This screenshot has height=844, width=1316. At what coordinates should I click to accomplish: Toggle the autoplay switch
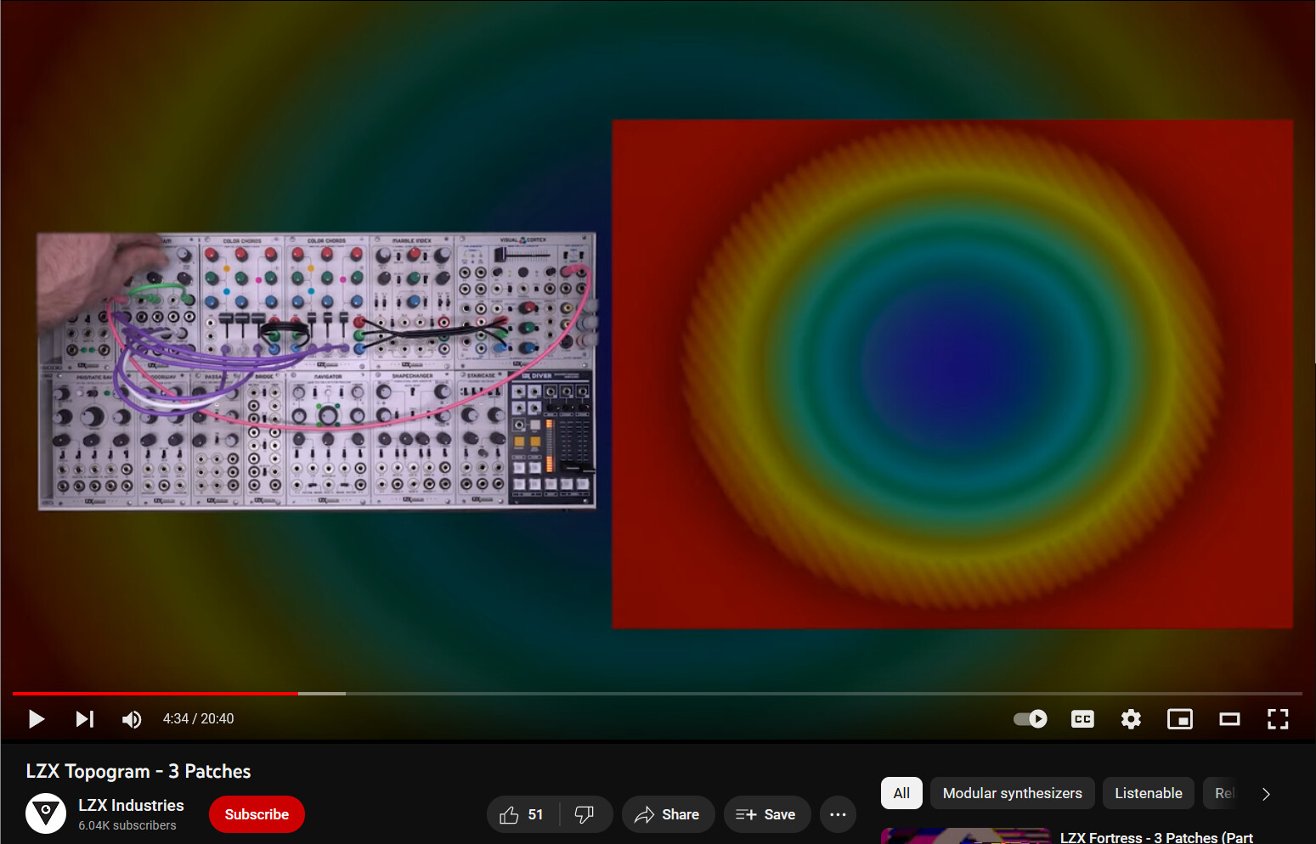pos(1031,719)
